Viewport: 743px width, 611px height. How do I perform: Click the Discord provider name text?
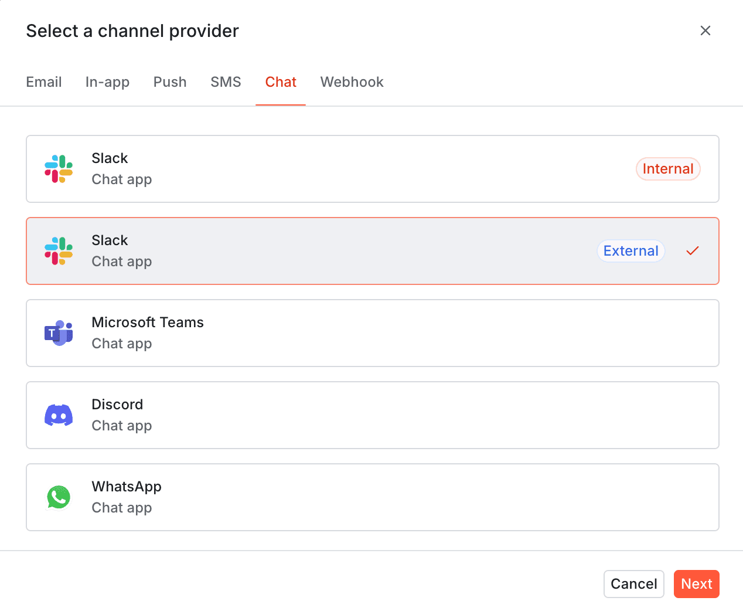pyautogui.click(x=117, y=405)
